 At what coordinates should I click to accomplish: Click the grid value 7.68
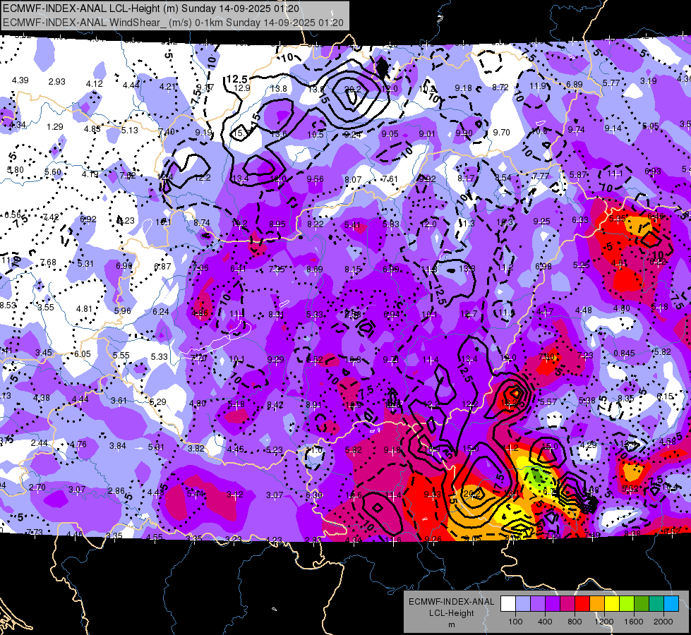[48, 262]
